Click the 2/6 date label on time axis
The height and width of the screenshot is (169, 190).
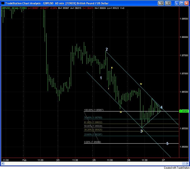point(129,160)
